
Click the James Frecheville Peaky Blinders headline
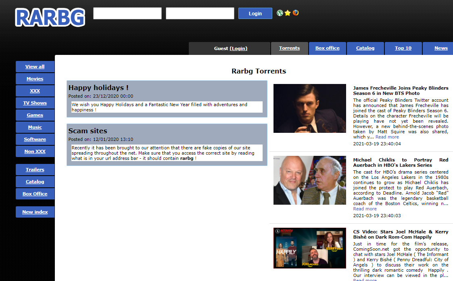tap(401, 90)
